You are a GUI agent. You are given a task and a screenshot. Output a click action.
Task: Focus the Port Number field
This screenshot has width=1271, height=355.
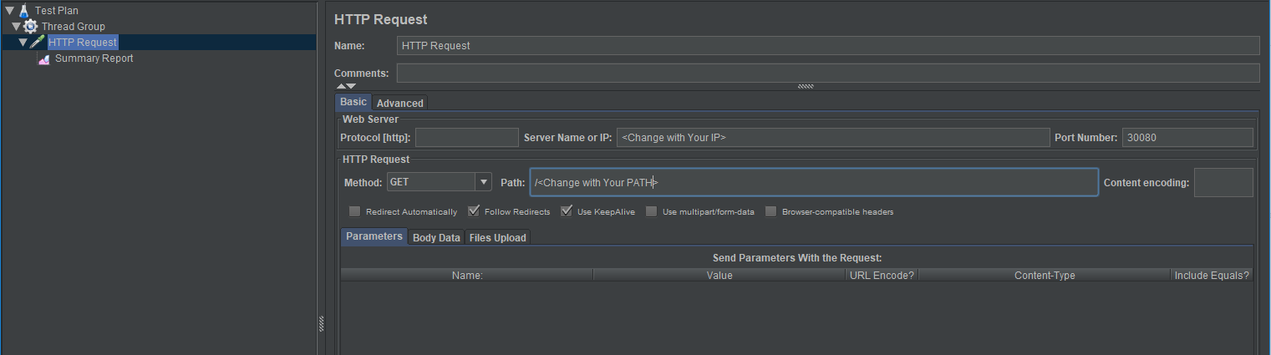1187,138
